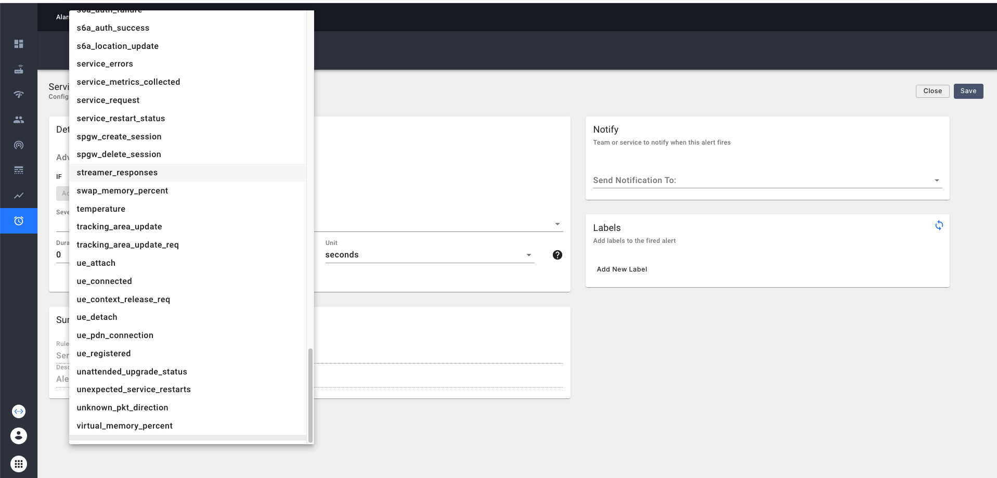The width and height of the screenshot is (997, 478).
Task: Open the metrics line chart icon
Action: (x=19, y=196)
